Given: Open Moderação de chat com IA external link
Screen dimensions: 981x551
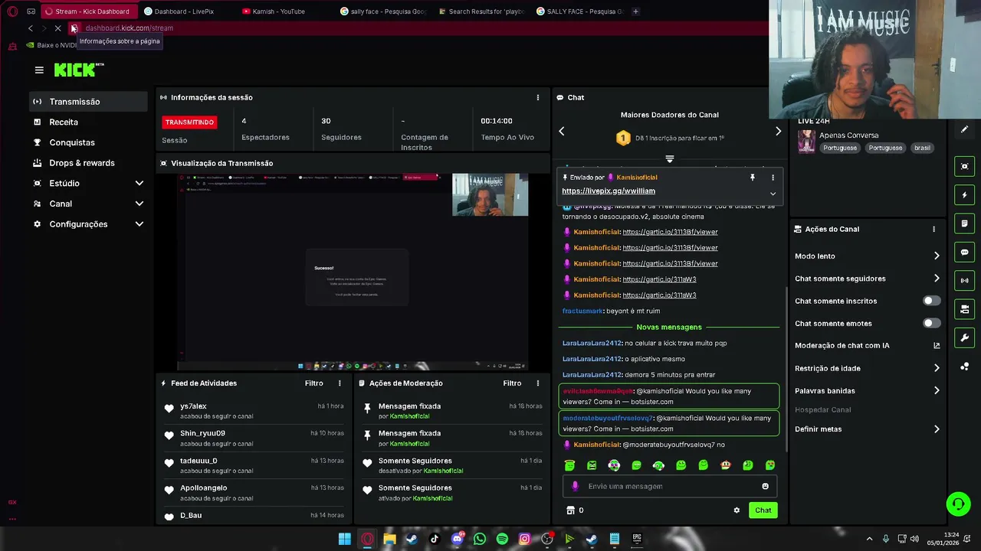Looking at the screenshot, I should tap(937, 346).
